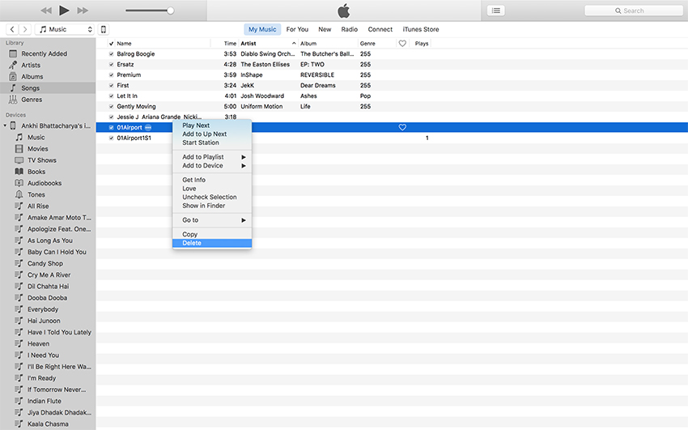Select Genres in the Library sidebar

click(x=32, y=100)
